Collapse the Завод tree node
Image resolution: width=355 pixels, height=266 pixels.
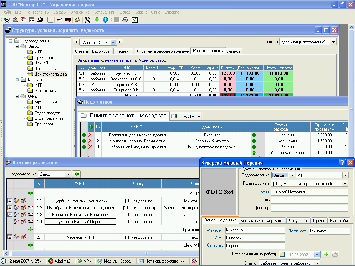click(17, 46)
